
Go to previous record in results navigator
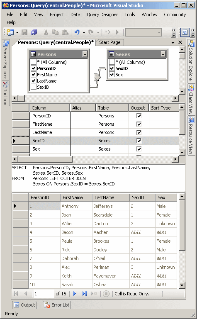pyautogui.click(x=26, y=294)
